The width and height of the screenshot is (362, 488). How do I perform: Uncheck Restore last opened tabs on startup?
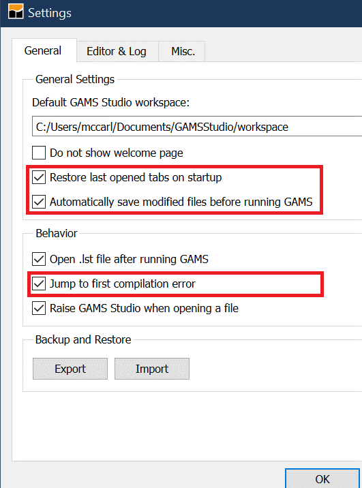point(39,177)
